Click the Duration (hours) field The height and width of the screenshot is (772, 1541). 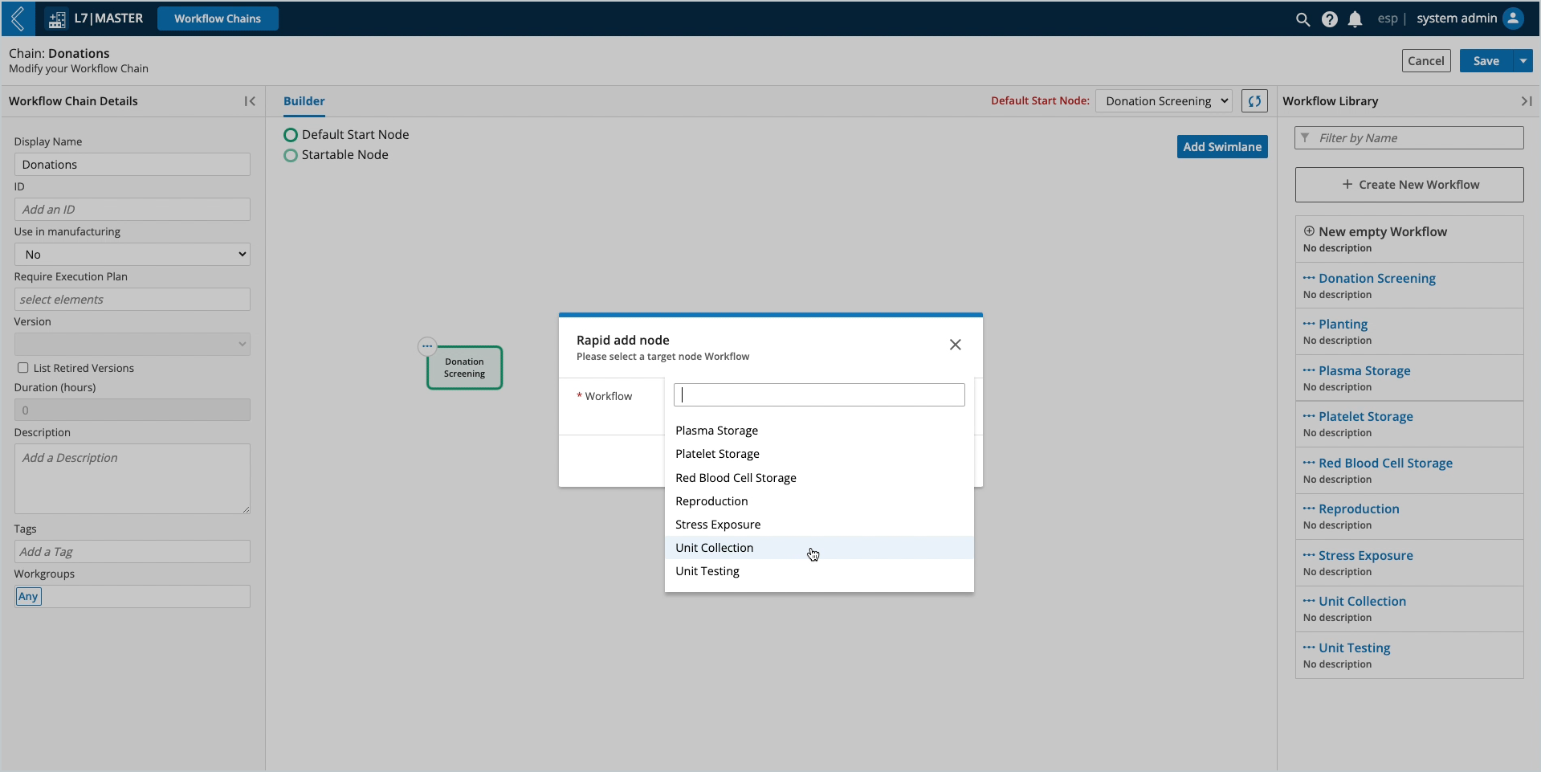(x=132, y=411)
